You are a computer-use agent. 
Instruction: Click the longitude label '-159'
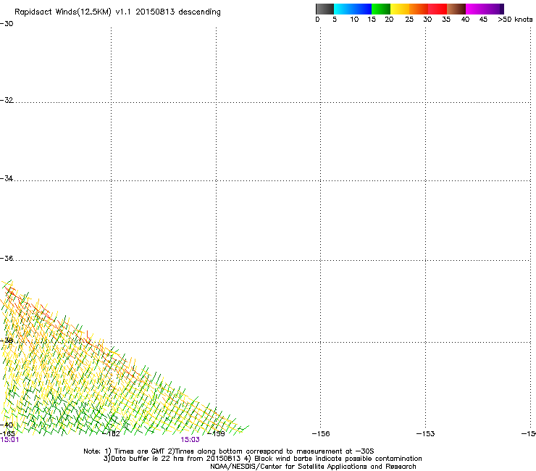[x=216, y=434]
